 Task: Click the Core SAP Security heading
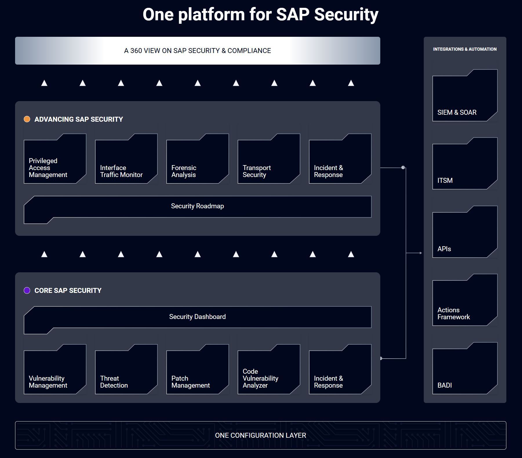click(x=68, y=291)
